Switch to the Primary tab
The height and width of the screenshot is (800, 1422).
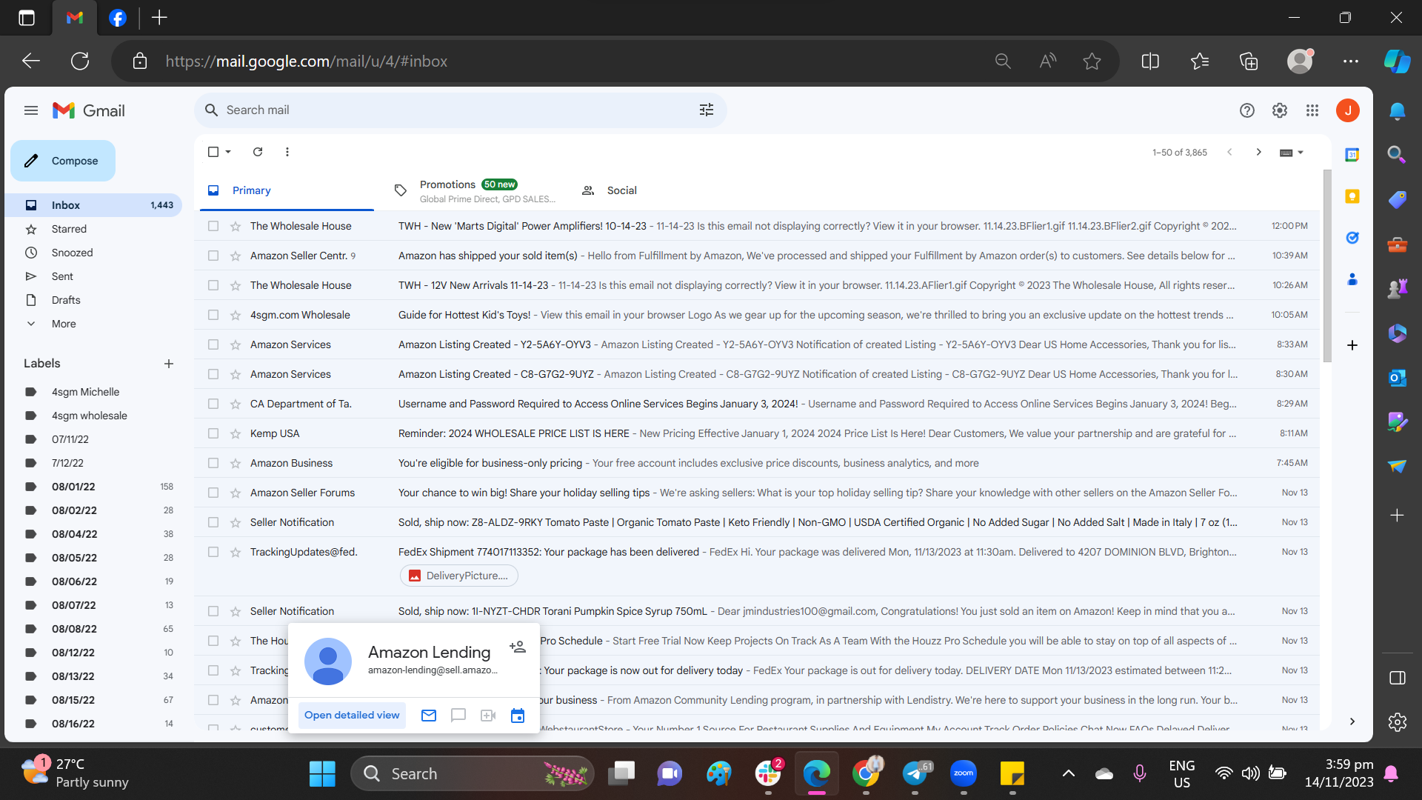pos(287,190)
